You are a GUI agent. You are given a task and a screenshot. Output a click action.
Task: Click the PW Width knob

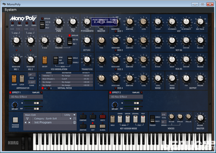73,22
